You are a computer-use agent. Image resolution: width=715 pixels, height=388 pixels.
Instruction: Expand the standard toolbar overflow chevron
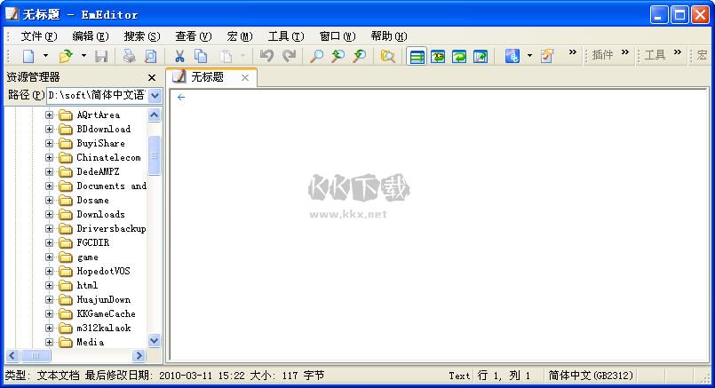click(x=573, y=52)
